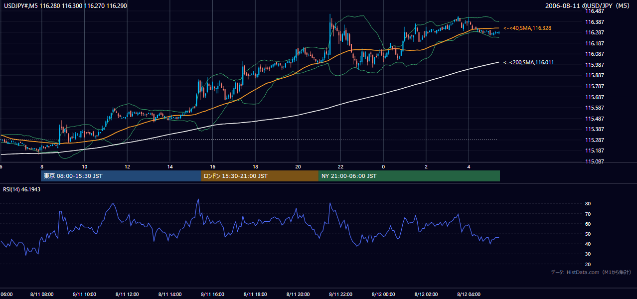
Task: Select the 200 SMA label 116.011
Action: (x=528, y=62)
